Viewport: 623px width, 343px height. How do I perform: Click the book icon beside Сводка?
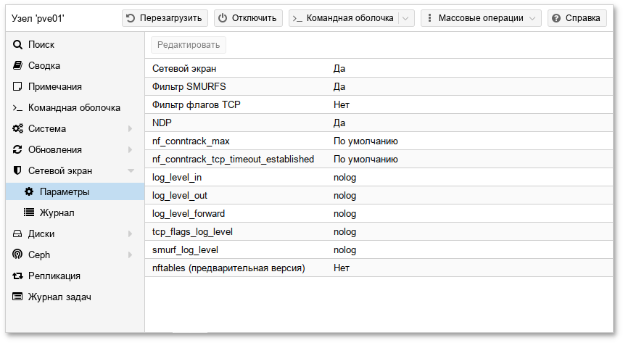(x=17, y=66)
